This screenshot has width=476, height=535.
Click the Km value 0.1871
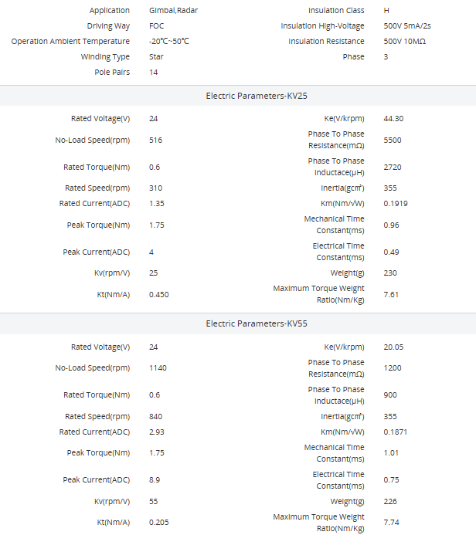[395, 432]
